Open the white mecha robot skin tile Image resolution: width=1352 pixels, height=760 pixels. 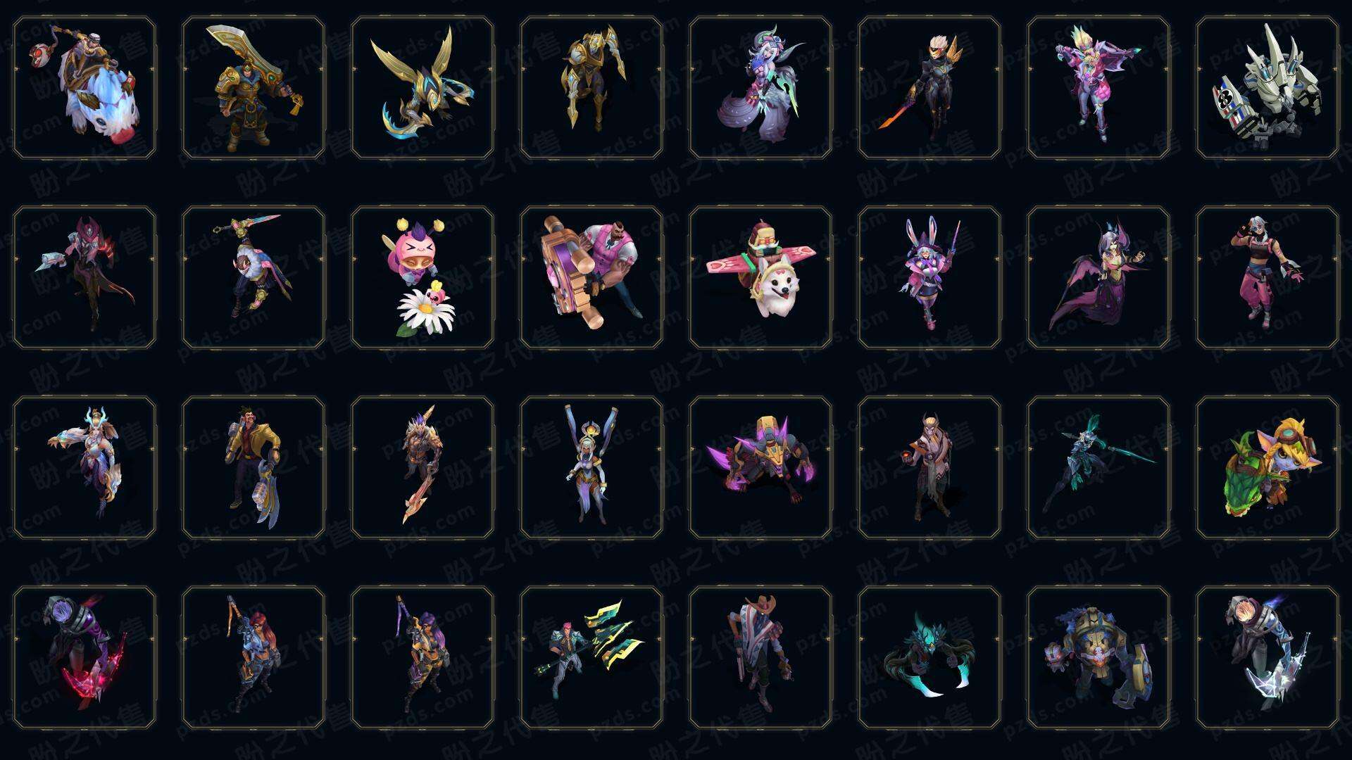click(x=1267, y=87)
